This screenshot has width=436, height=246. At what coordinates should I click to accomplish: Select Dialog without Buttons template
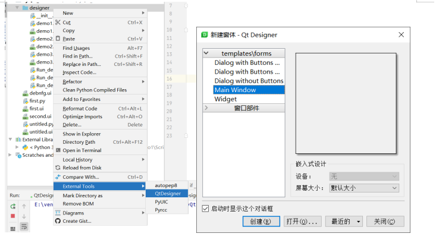(x=249, y=81)
